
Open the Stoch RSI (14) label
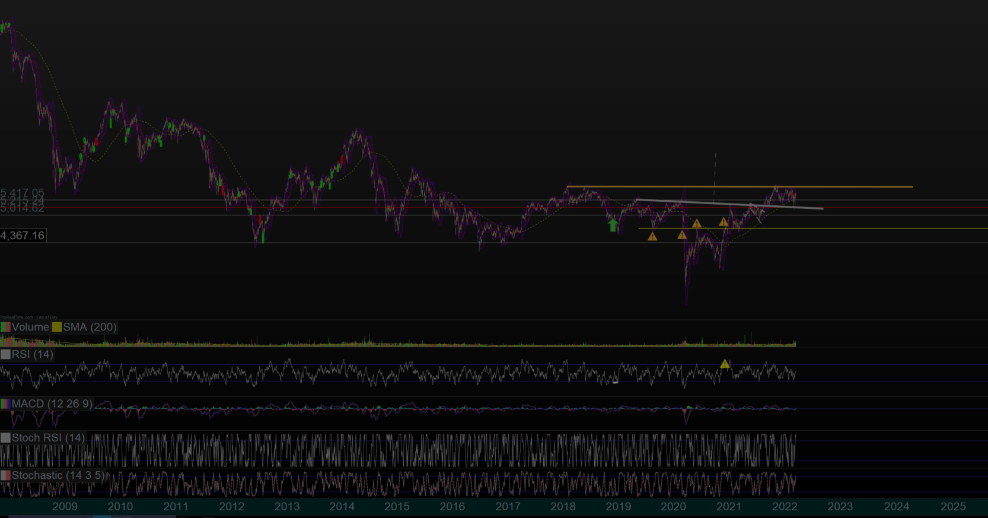click(x=48, y=438)
